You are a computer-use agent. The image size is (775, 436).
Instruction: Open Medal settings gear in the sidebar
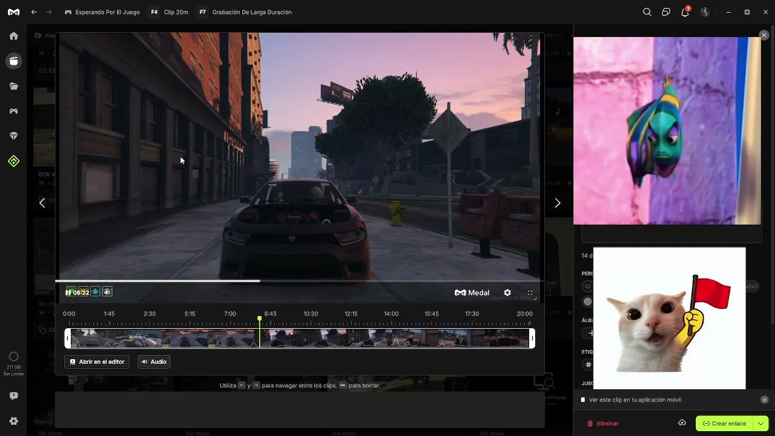tap(13, 421)
